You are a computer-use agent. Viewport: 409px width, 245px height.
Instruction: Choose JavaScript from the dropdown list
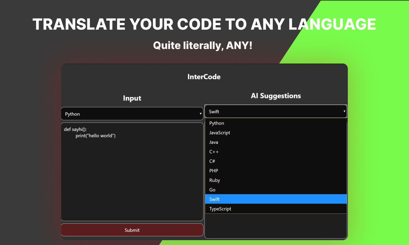[276, 132]
